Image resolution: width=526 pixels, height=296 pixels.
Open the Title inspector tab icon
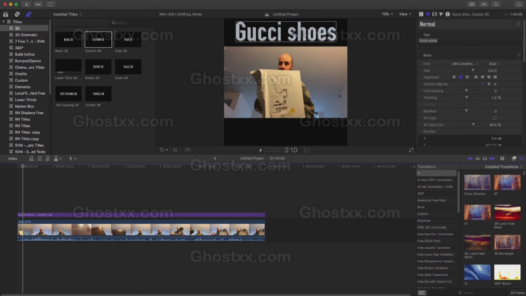(421, 14)
